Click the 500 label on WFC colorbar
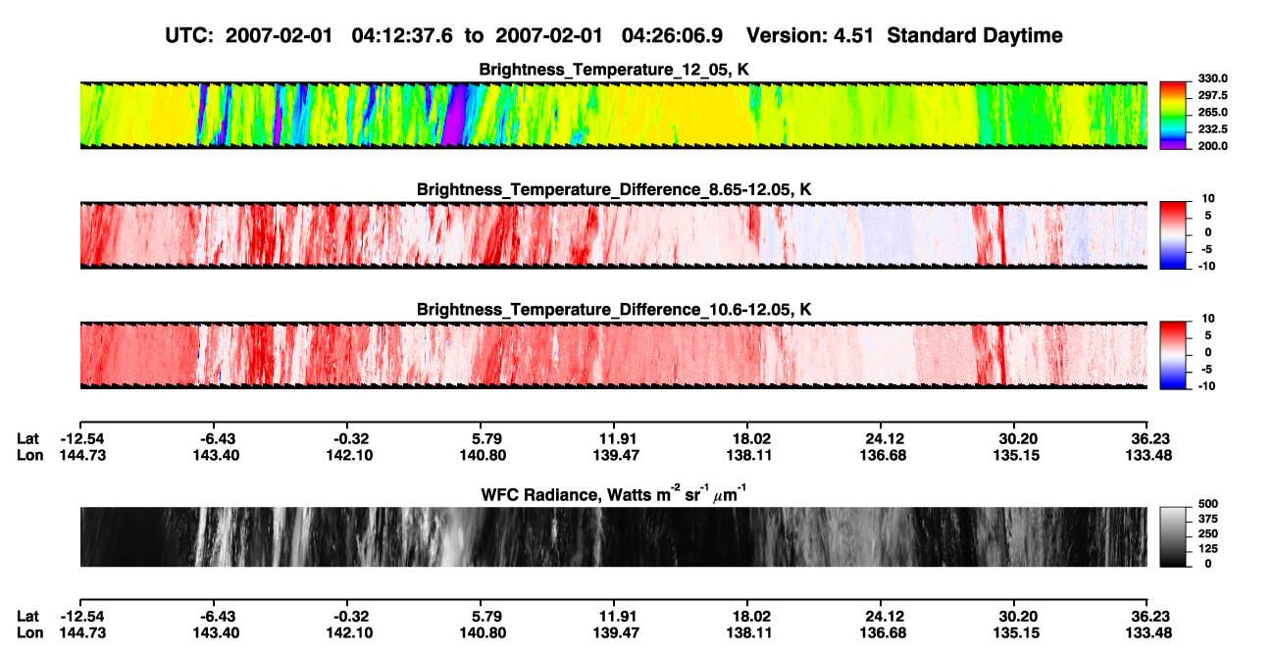 tap(1209, 503)
